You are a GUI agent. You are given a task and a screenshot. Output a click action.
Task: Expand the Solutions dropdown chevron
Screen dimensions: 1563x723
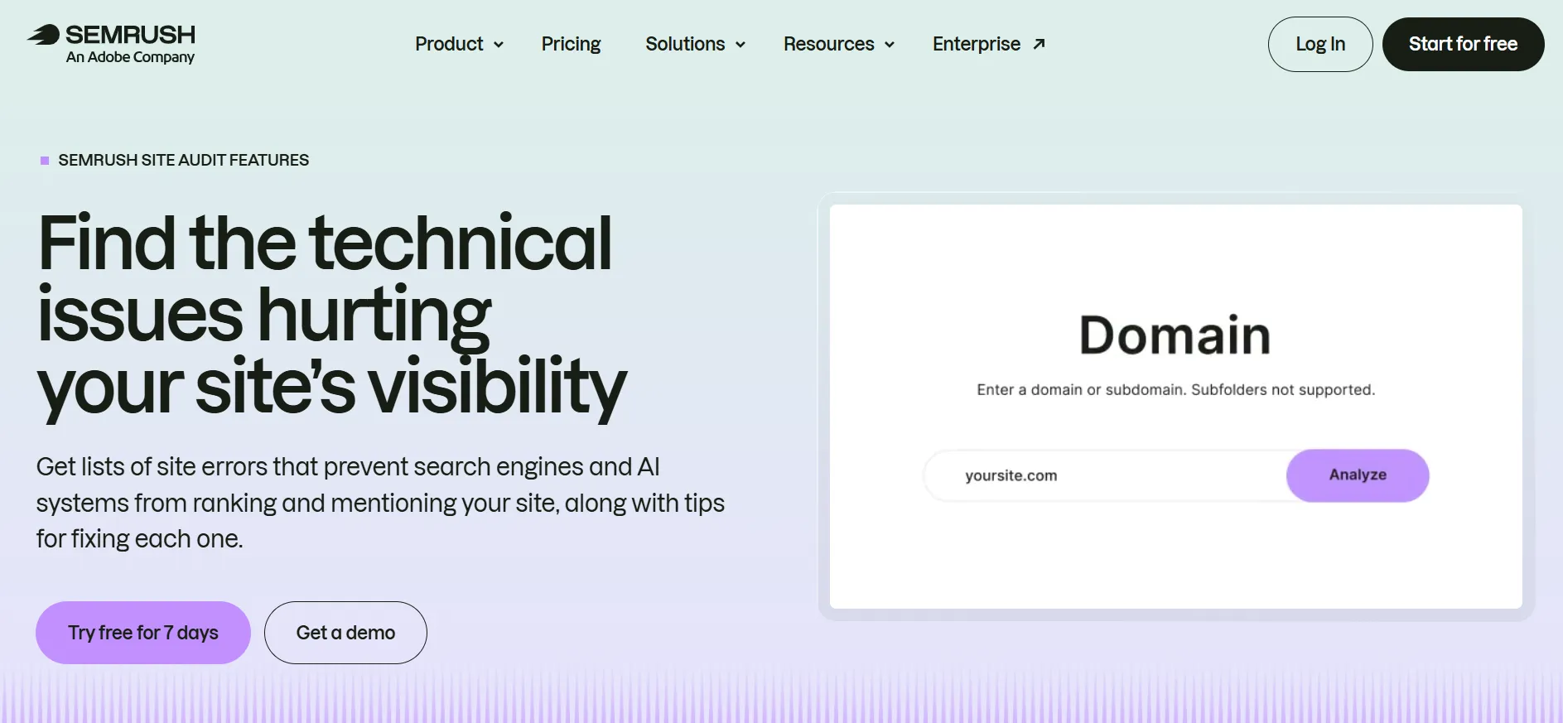740,45
